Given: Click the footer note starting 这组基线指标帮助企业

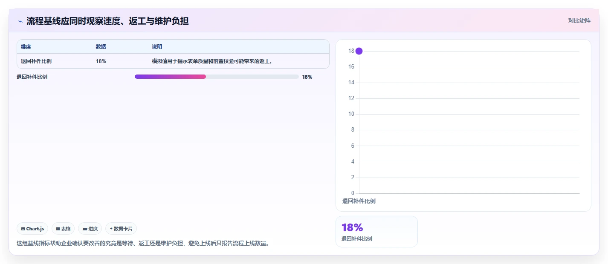Looking at the screenshot, I should click(143, 244).
